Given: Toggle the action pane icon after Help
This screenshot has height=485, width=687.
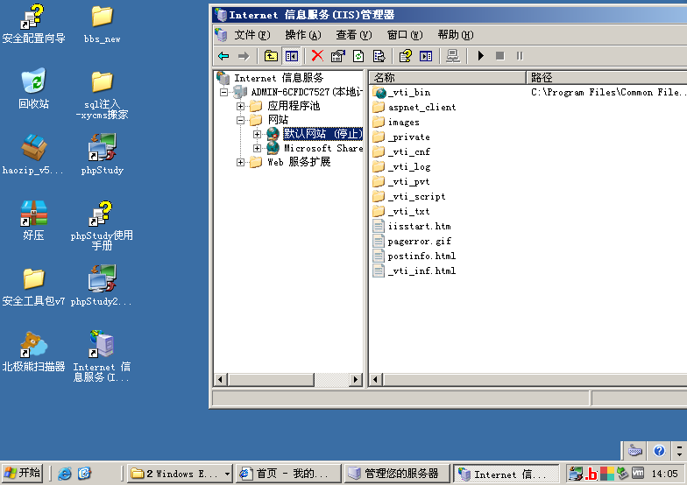Looking at the screenshot, I should point(426,56).
